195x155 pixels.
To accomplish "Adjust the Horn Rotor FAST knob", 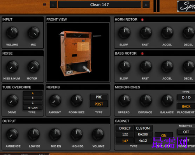I will pos(146,33).
